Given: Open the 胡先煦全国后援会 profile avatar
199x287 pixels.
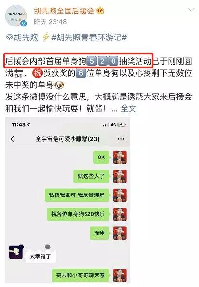Looking at the screenshot, I should tap(16, 16).
